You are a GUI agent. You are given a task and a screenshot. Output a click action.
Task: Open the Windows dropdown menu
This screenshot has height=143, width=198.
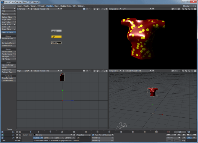pos(8,14)
